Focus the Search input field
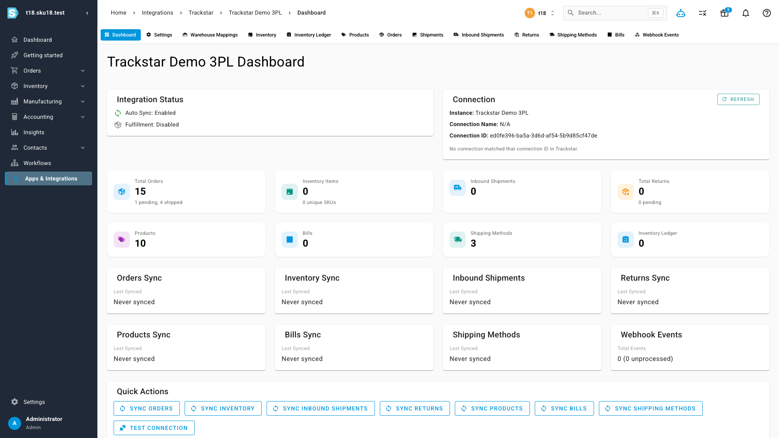This screenshot has width=779, height=438. click(615, 13)
